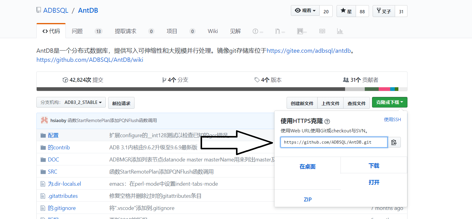Click the 查找文件 button

pyautogui.click(x=357, y=103)
